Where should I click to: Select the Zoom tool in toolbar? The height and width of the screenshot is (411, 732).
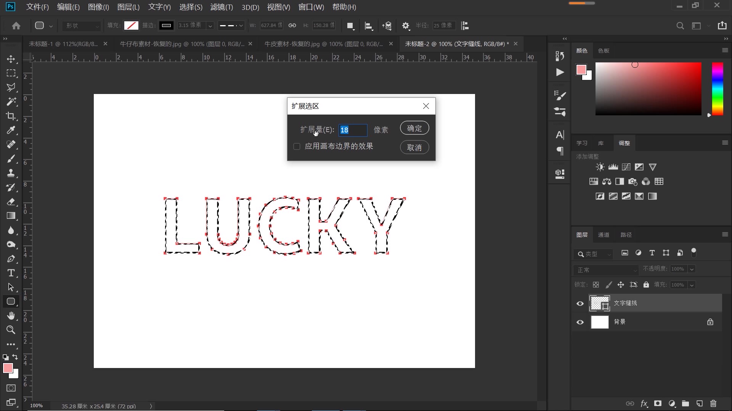(11, 330)
